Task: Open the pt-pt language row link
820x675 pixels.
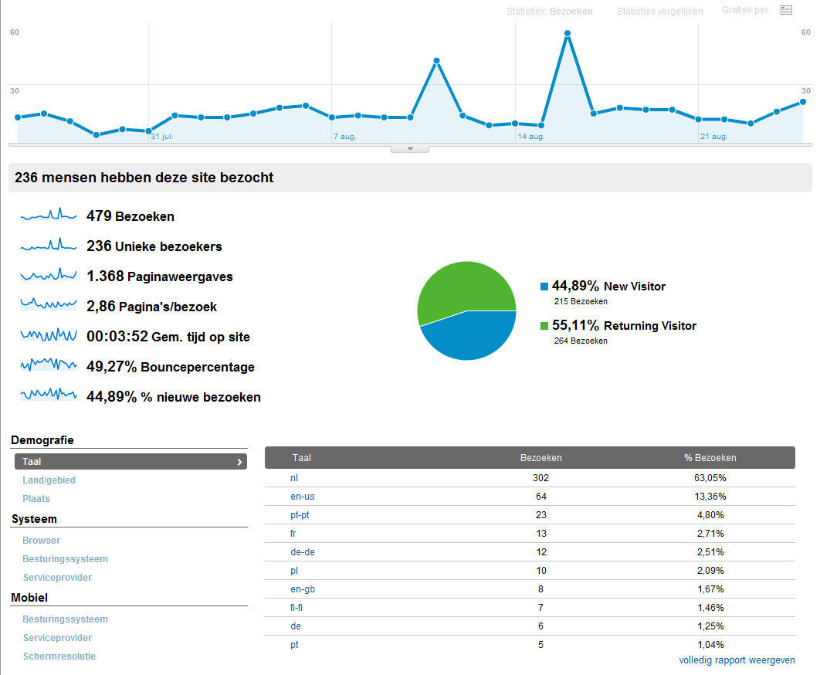Action: [300, 515]
